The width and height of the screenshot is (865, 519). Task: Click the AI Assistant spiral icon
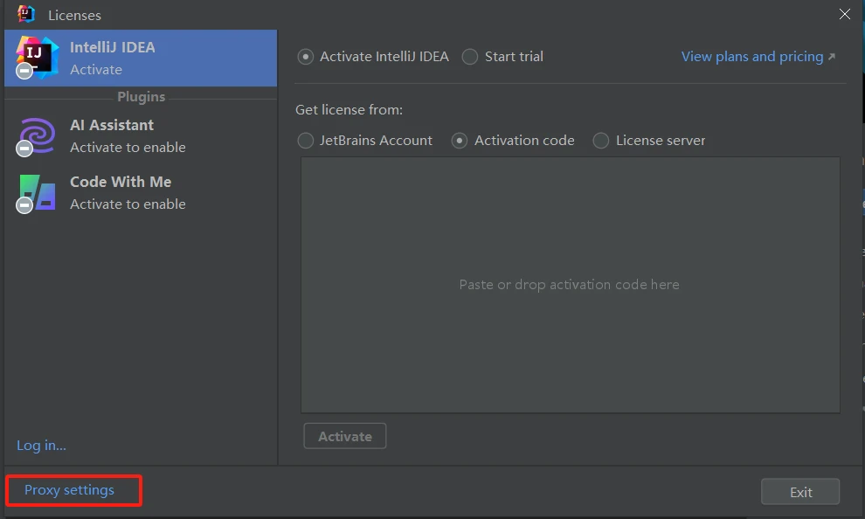click(37, 135)
